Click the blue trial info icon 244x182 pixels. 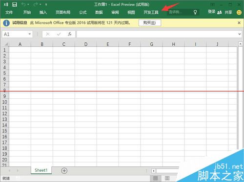[6, 23]
